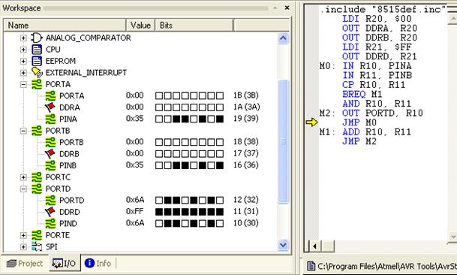Click the code line "CP R10, R11"
The image size is (457, 275).
[x=374, y=85]
